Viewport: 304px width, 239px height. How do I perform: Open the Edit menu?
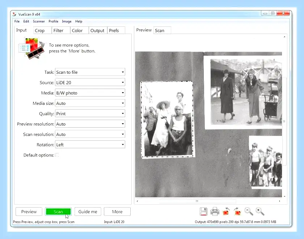(26, 21)
